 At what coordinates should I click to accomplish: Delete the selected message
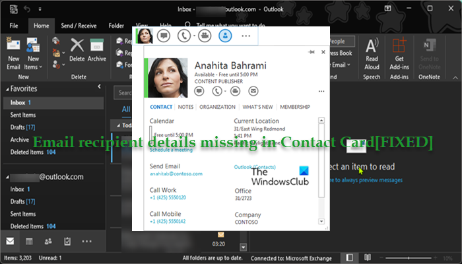[x=77, y=50]
